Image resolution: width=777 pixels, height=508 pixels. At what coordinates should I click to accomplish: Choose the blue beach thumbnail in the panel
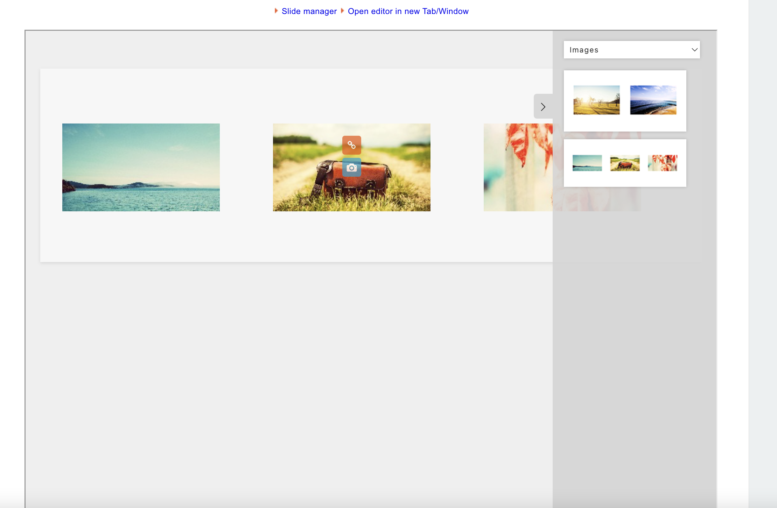653,100
